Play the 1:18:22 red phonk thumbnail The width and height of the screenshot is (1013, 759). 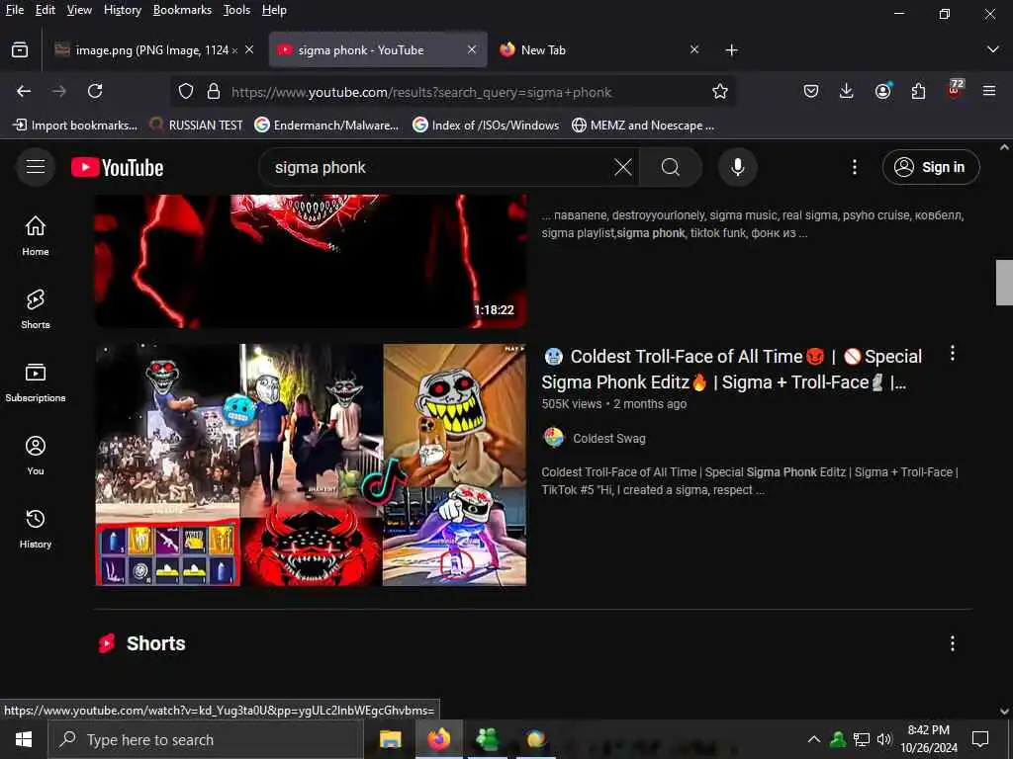coord(311,261)
